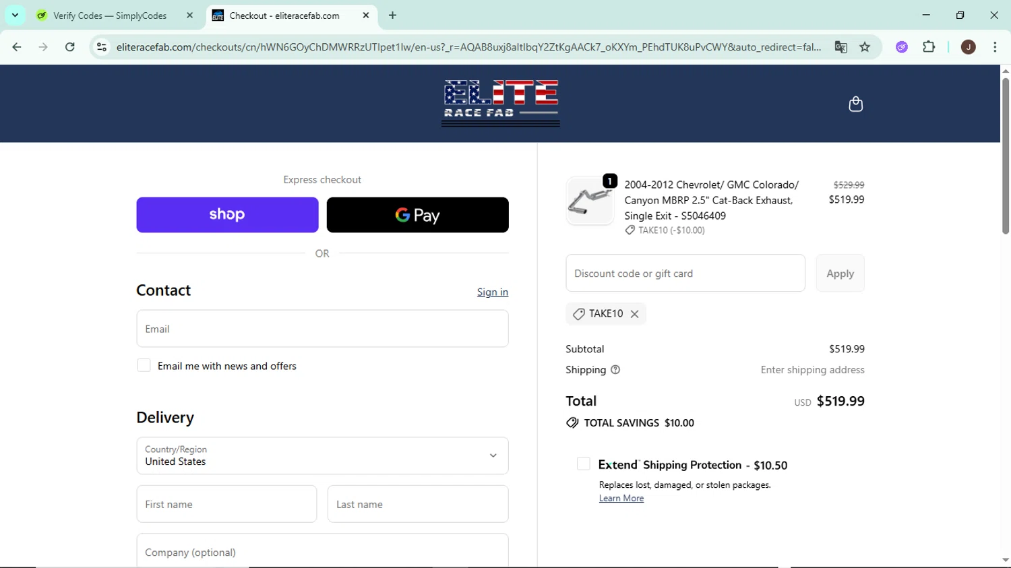Open the translate page icon

(840, 47)
